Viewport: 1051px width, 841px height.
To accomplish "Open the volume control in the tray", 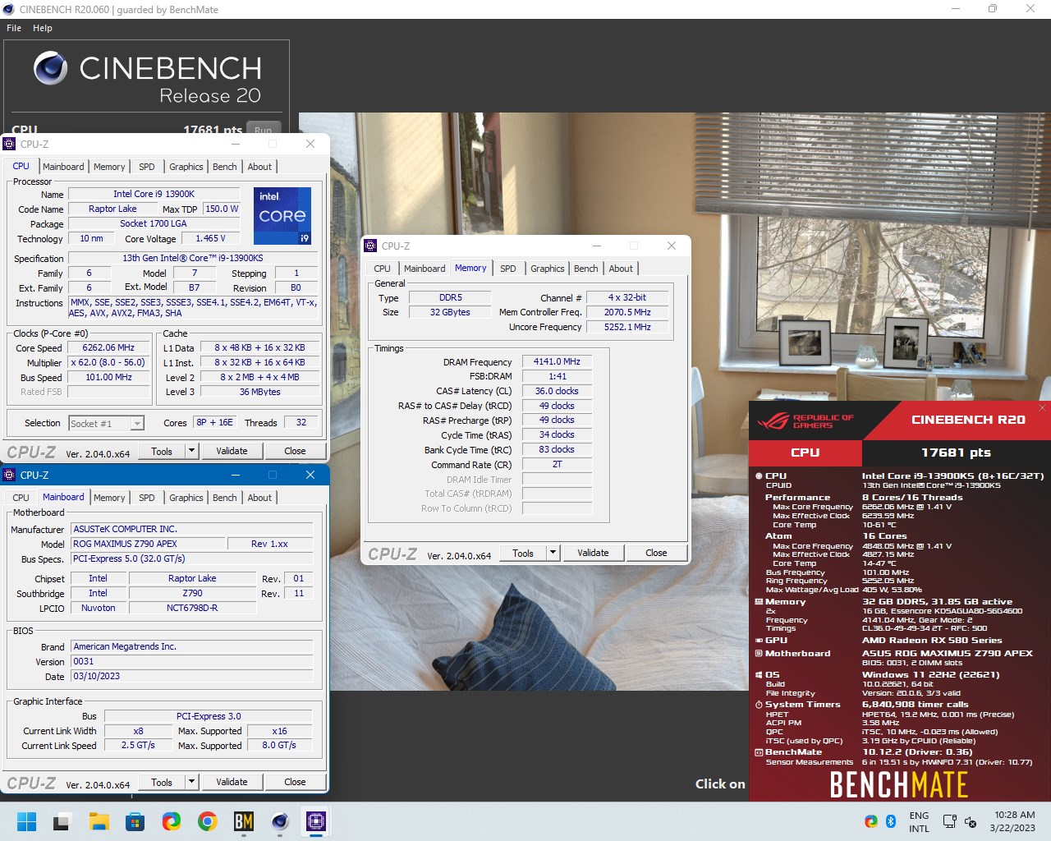I will [970, 821].
